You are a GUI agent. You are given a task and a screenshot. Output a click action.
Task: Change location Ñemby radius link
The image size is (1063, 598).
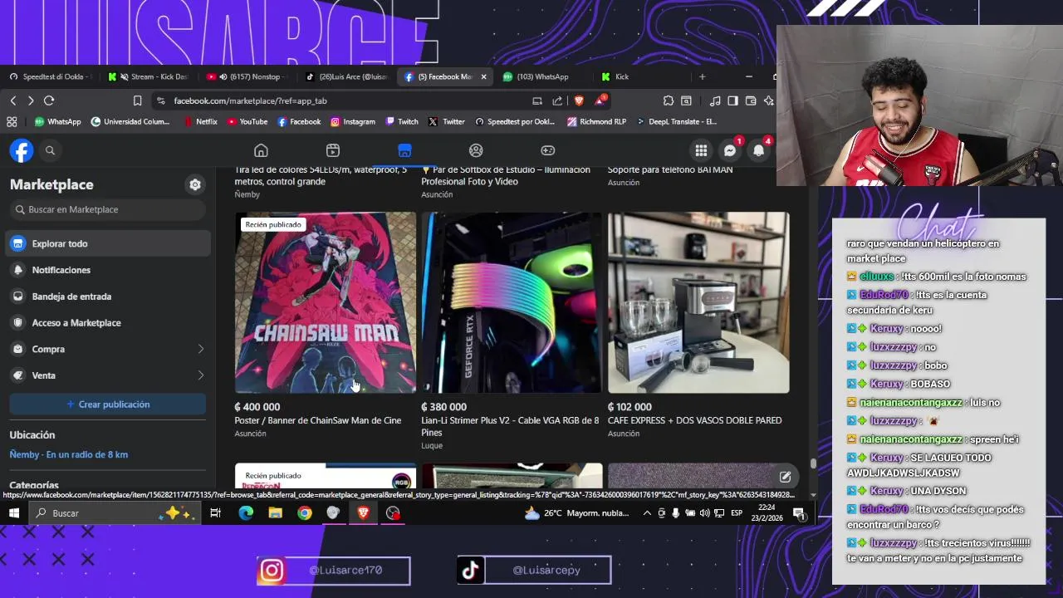tap(69, 454)
